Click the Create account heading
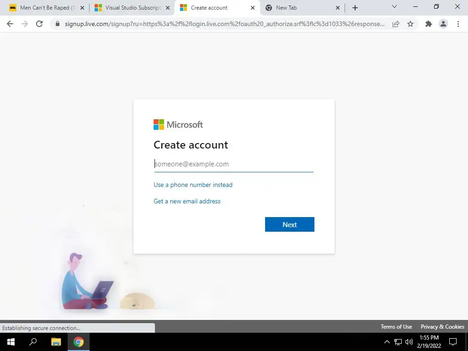This screenshot has width=468, height=351. 191,145
